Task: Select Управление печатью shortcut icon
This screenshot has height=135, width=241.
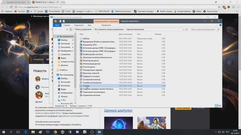Action: click(81, 95)
